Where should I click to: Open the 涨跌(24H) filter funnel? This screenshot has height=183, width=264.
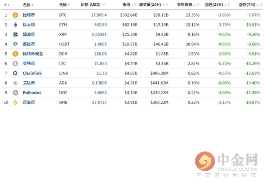(229, 5)
